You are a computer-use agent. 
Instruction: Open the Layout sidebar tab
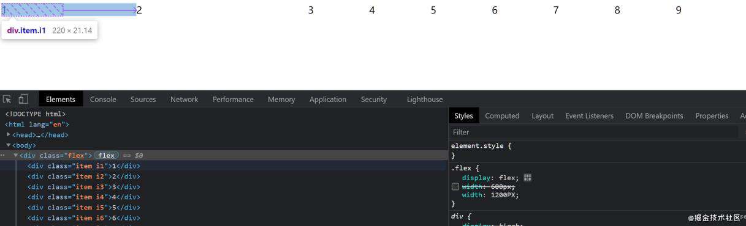click(542, 115)
